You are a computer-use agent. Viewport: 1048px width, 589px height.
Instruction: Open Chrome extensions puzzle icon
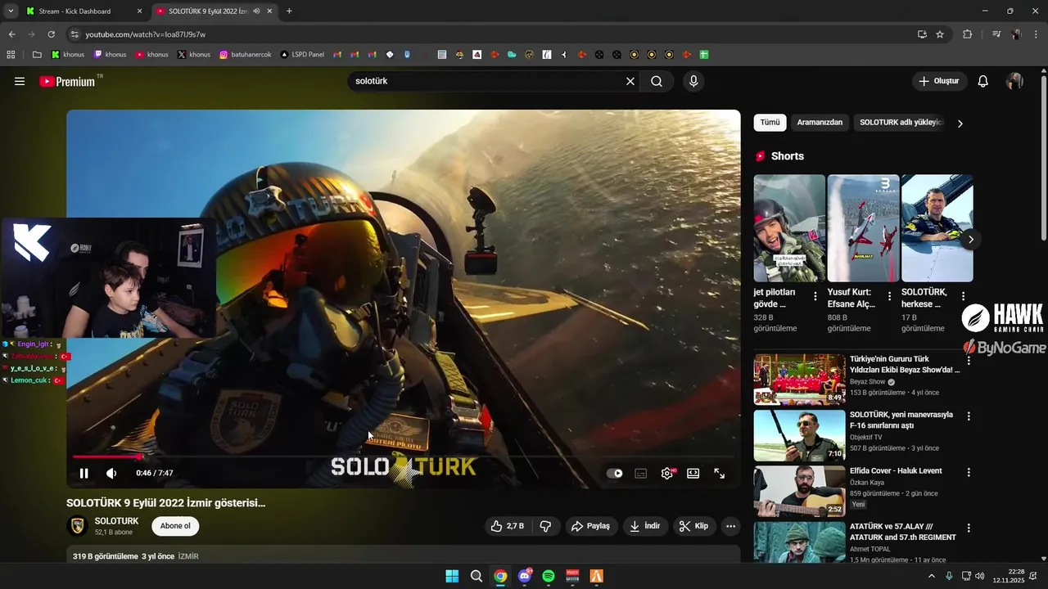(x=967, y=34)
